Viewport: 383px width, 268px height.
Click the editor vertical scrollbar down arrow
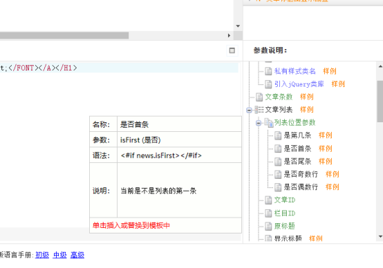point(238,26)
